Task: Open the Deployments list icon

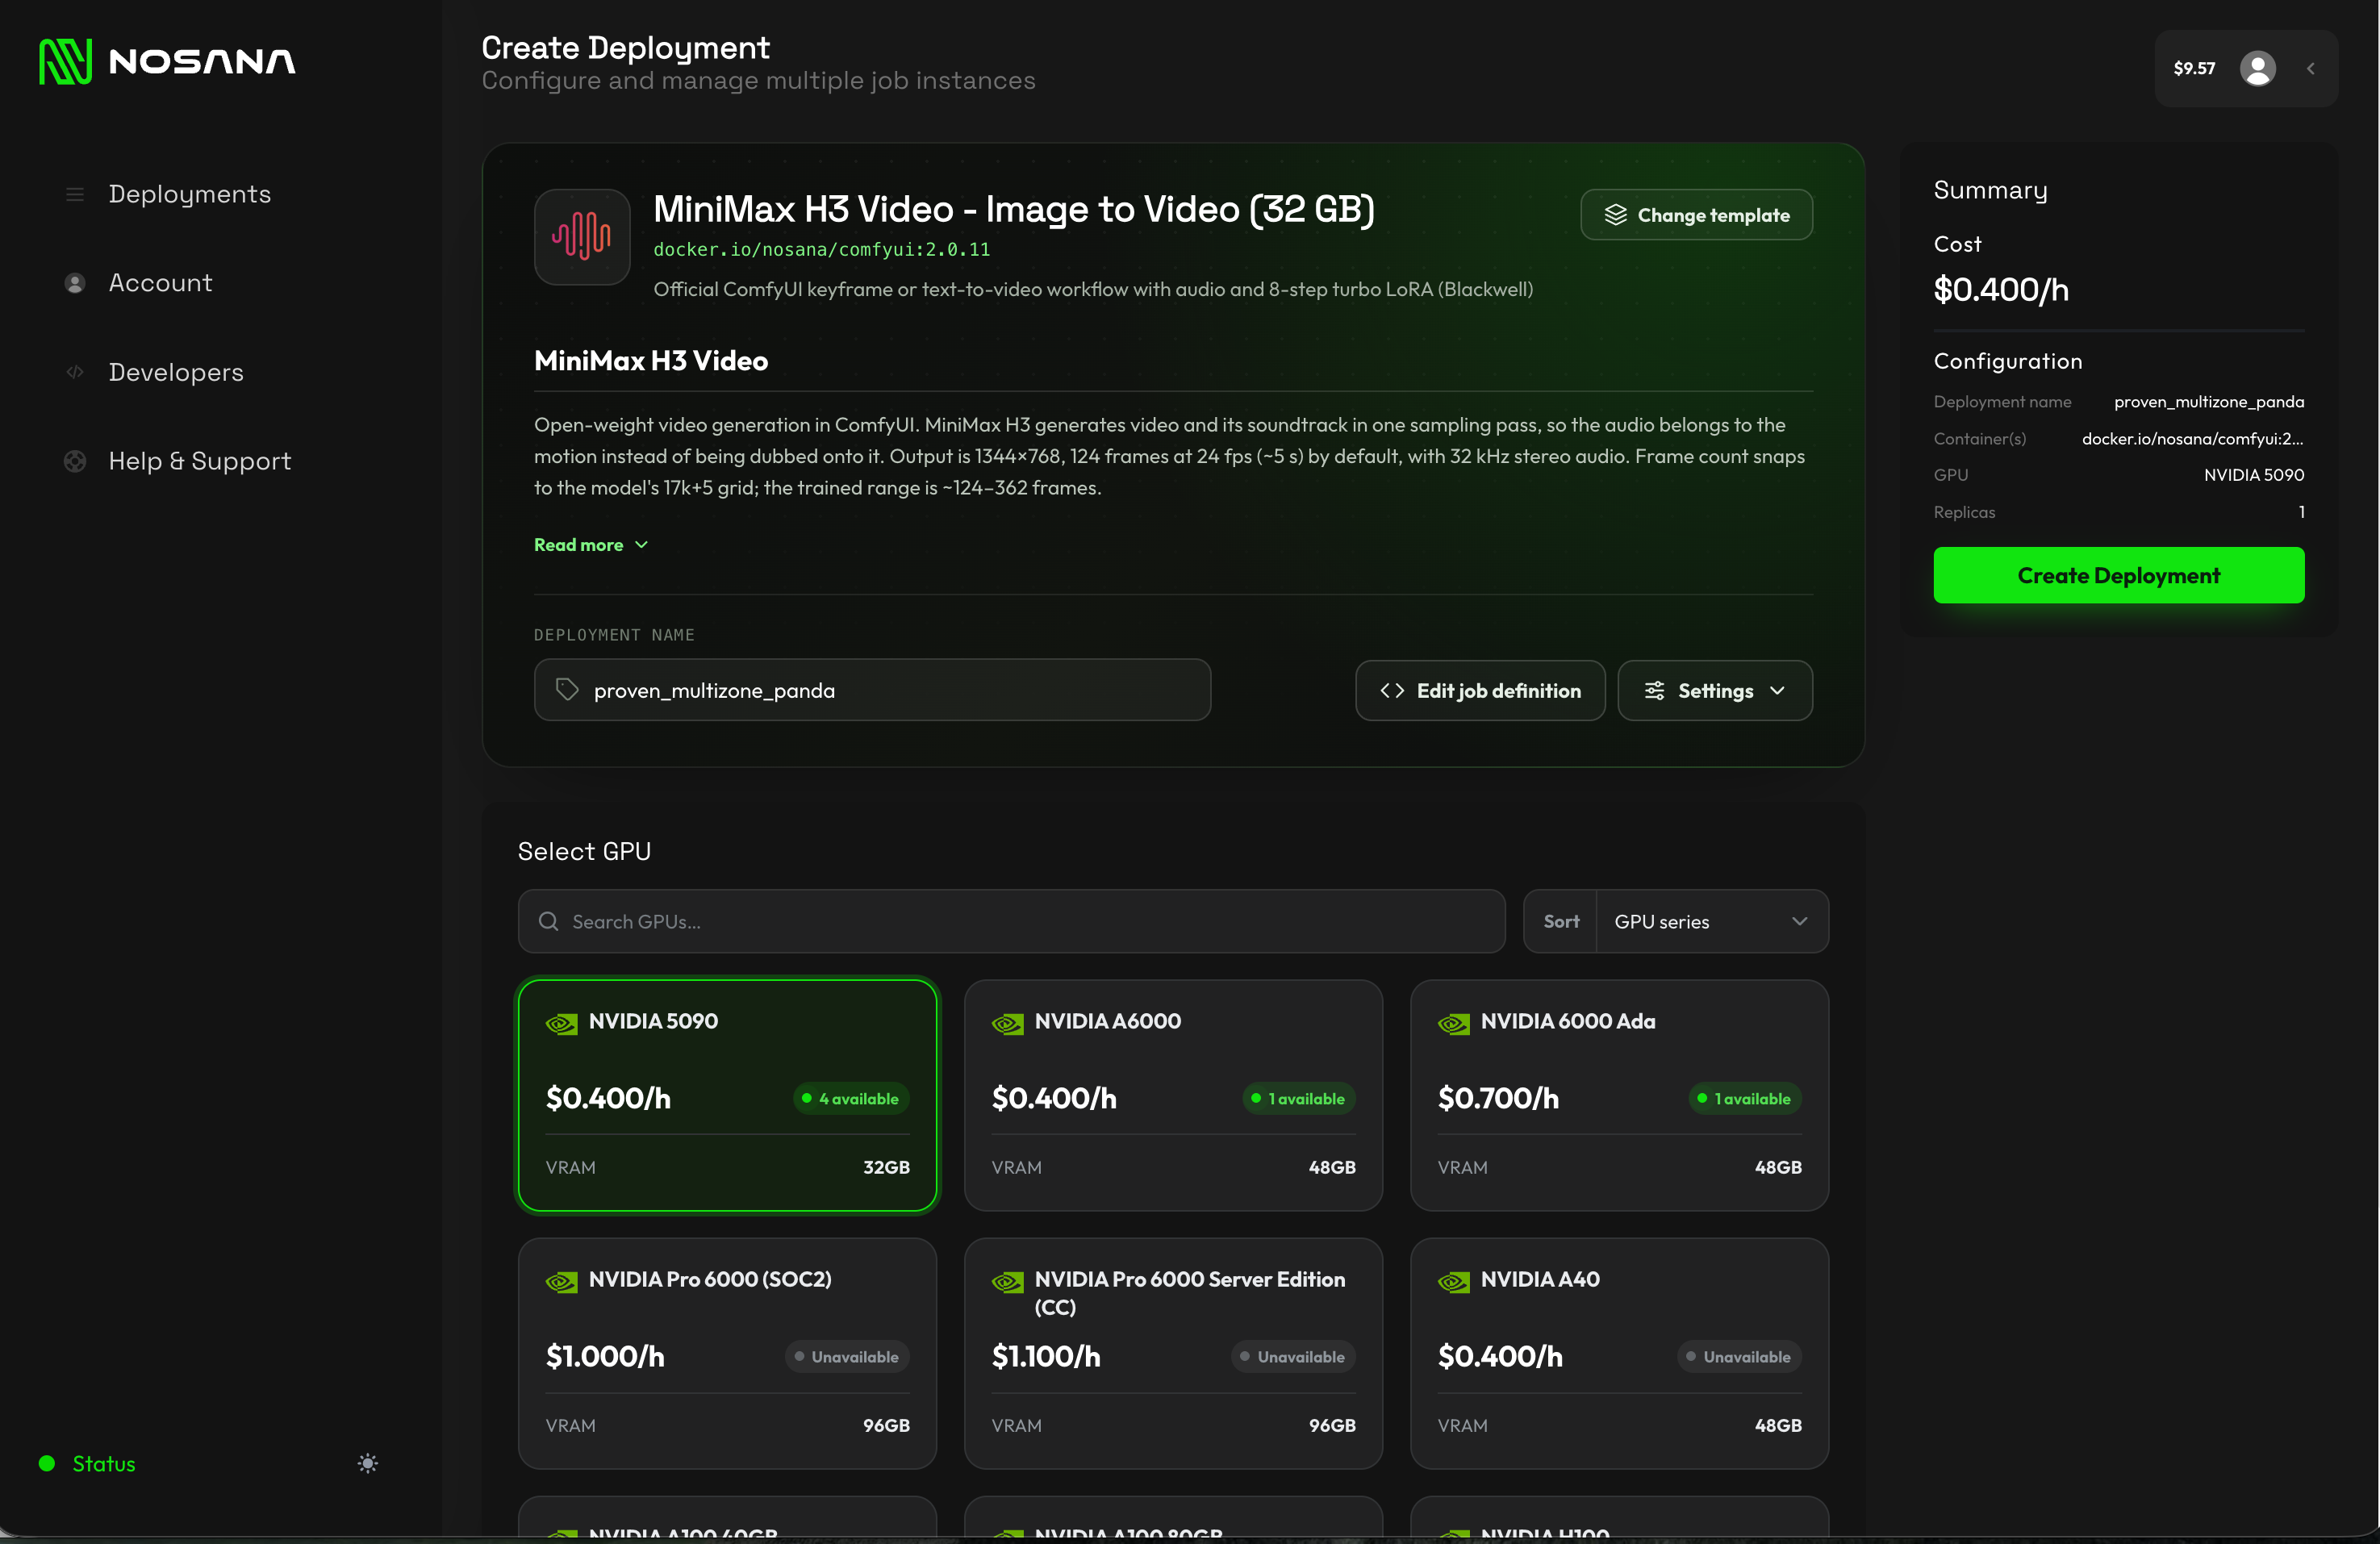Action: pyautogui.click(x=75, y=194)
